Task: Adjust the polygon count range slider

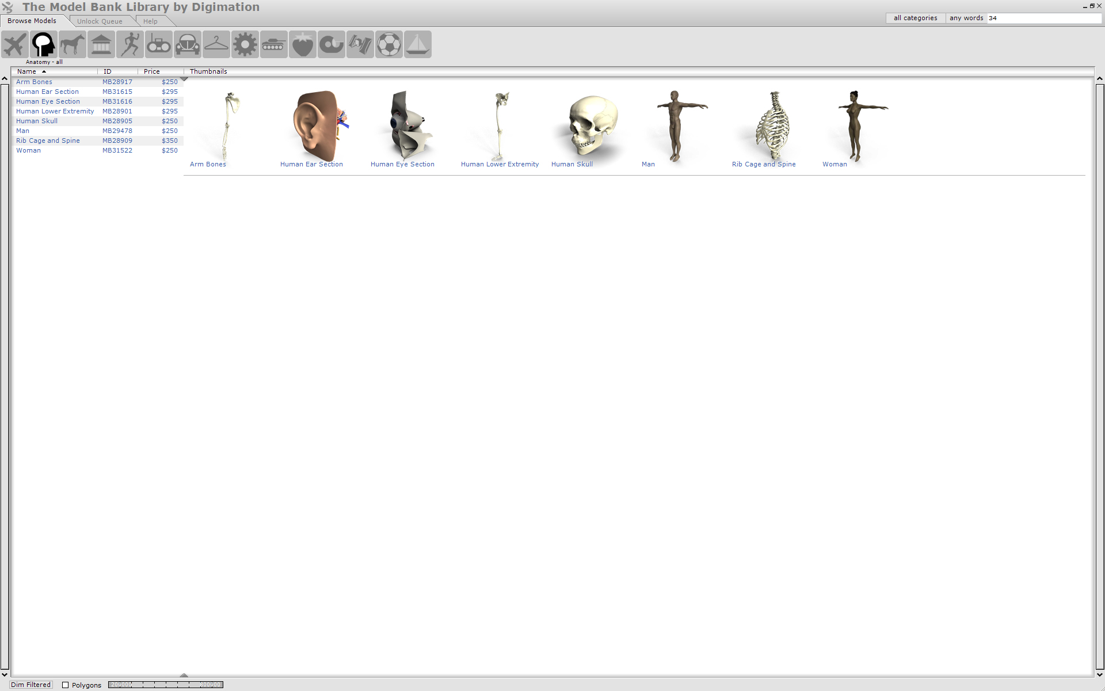Action: (166, 685)
